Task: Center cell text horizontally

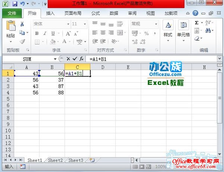Action: (x=103, y=33)
